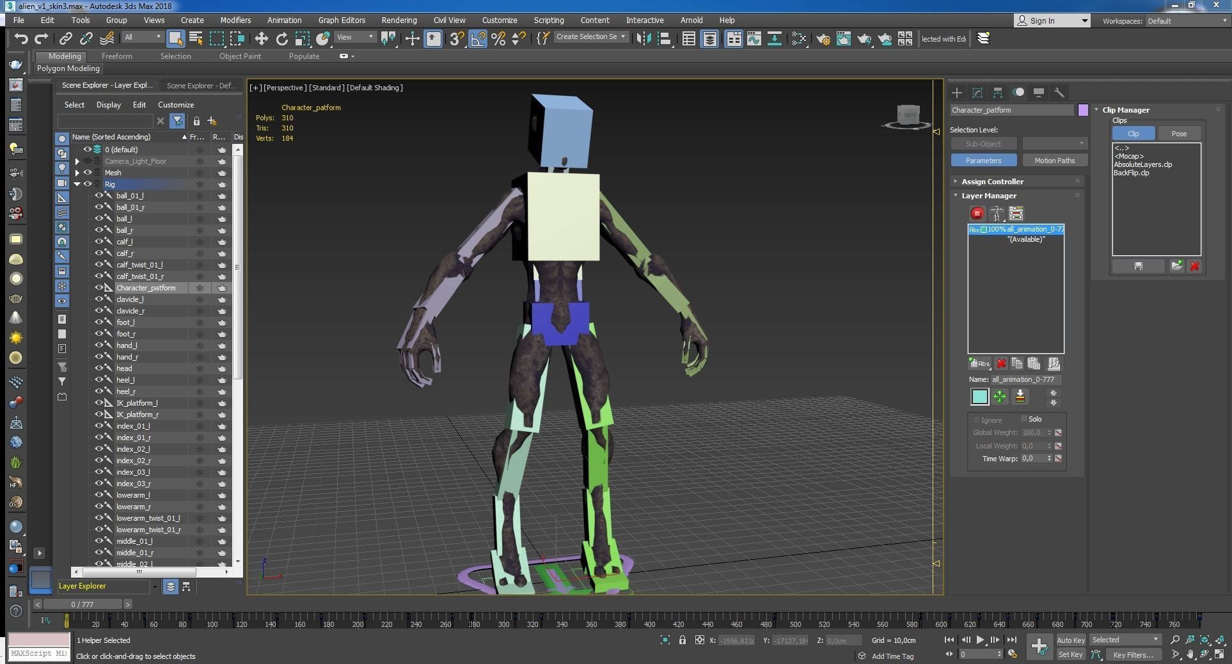Click the Mirror tool icon

644,38
